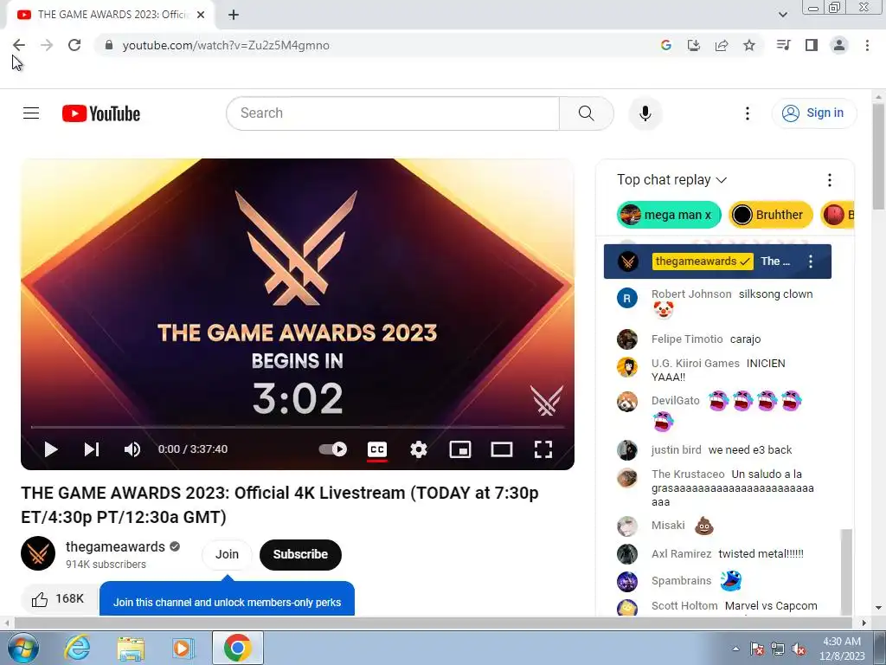Open Google icon in address bar
This screenshot has height=665, width=886.
click(x=665, y=45)
